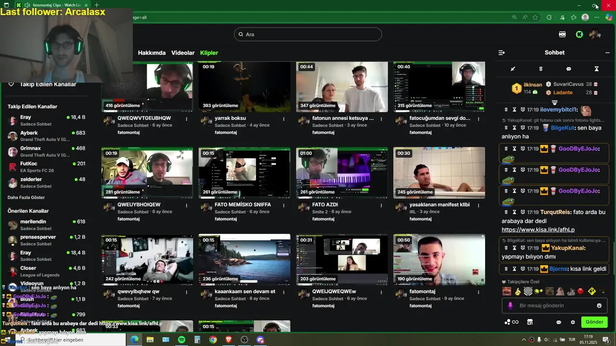
Task: Close the 'fatomontaj Clips' browser tab
Action: point(86,5)
